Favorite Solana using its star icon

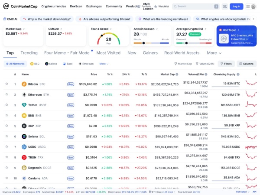[x=6, y=136]
